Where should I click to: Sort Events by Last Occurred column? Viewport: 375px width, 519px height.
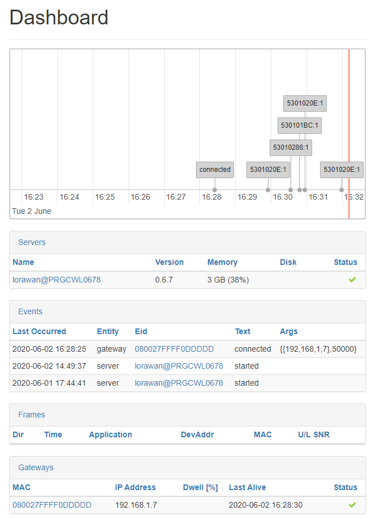point(39,332)
